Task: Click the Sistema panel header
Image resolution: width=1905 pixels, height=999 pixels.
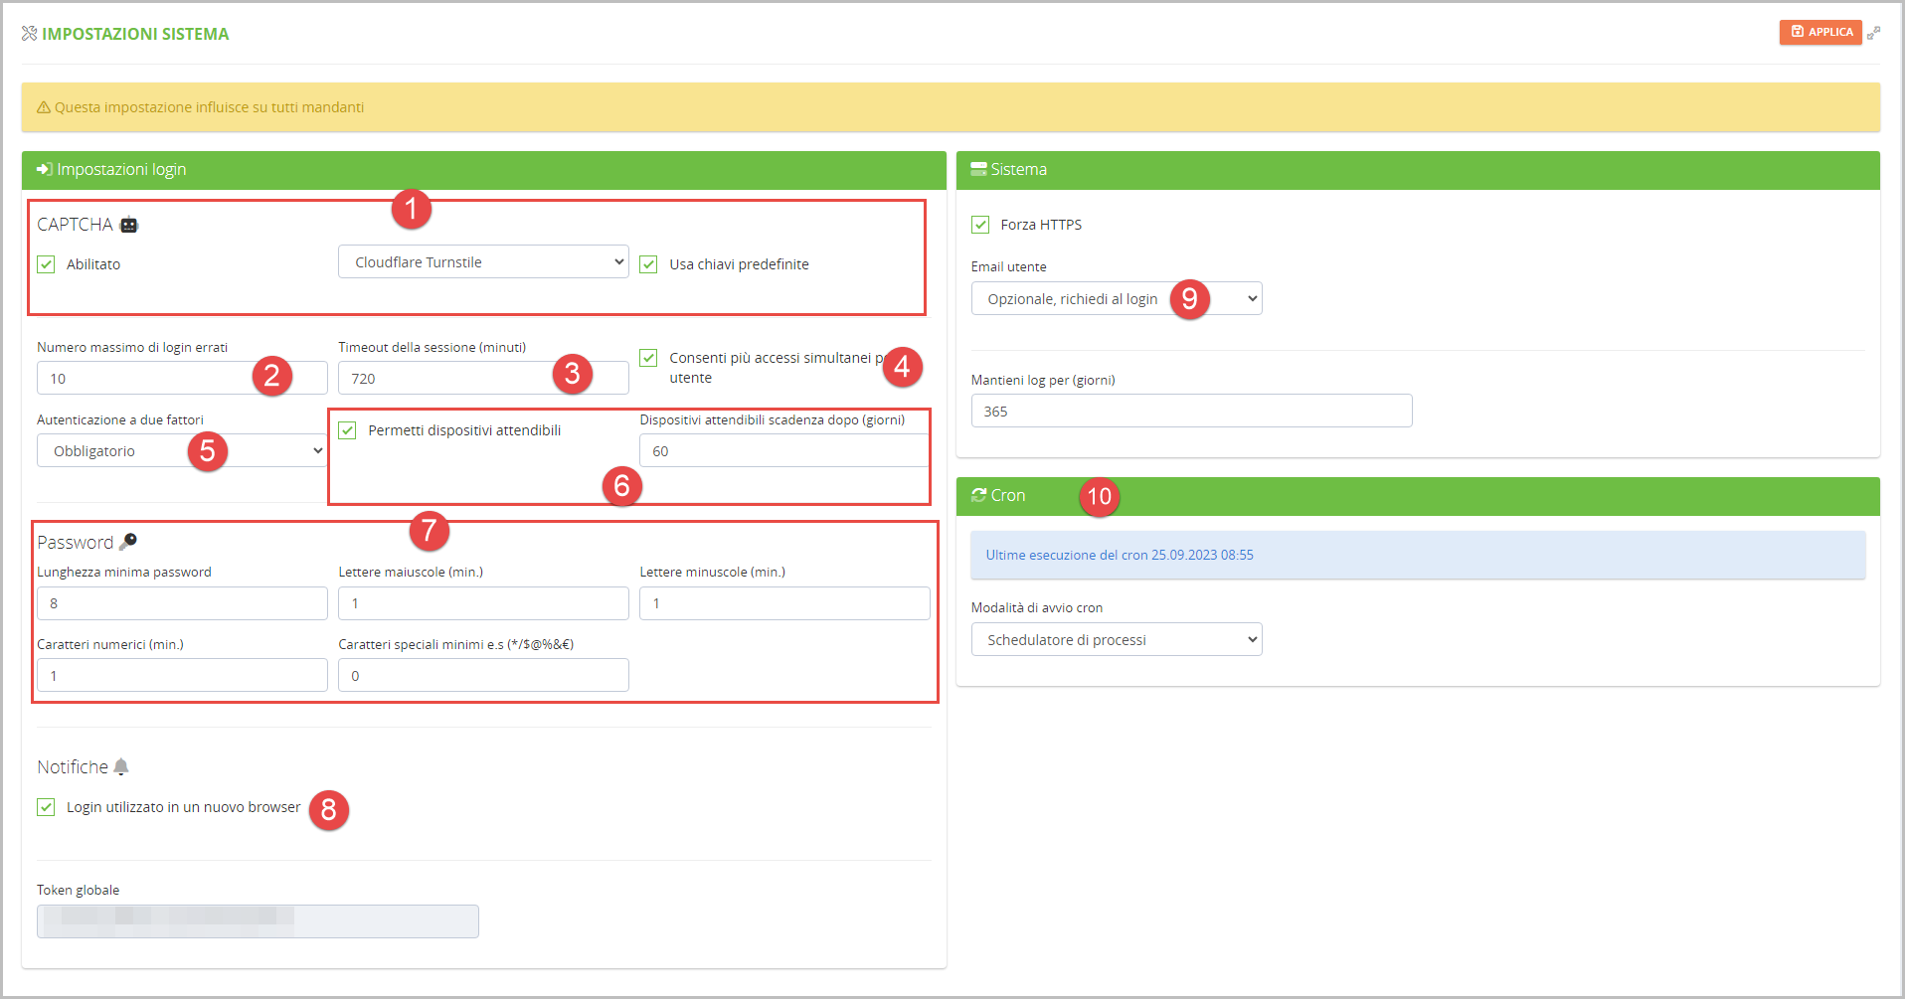Action: (x=1417, y=170)
